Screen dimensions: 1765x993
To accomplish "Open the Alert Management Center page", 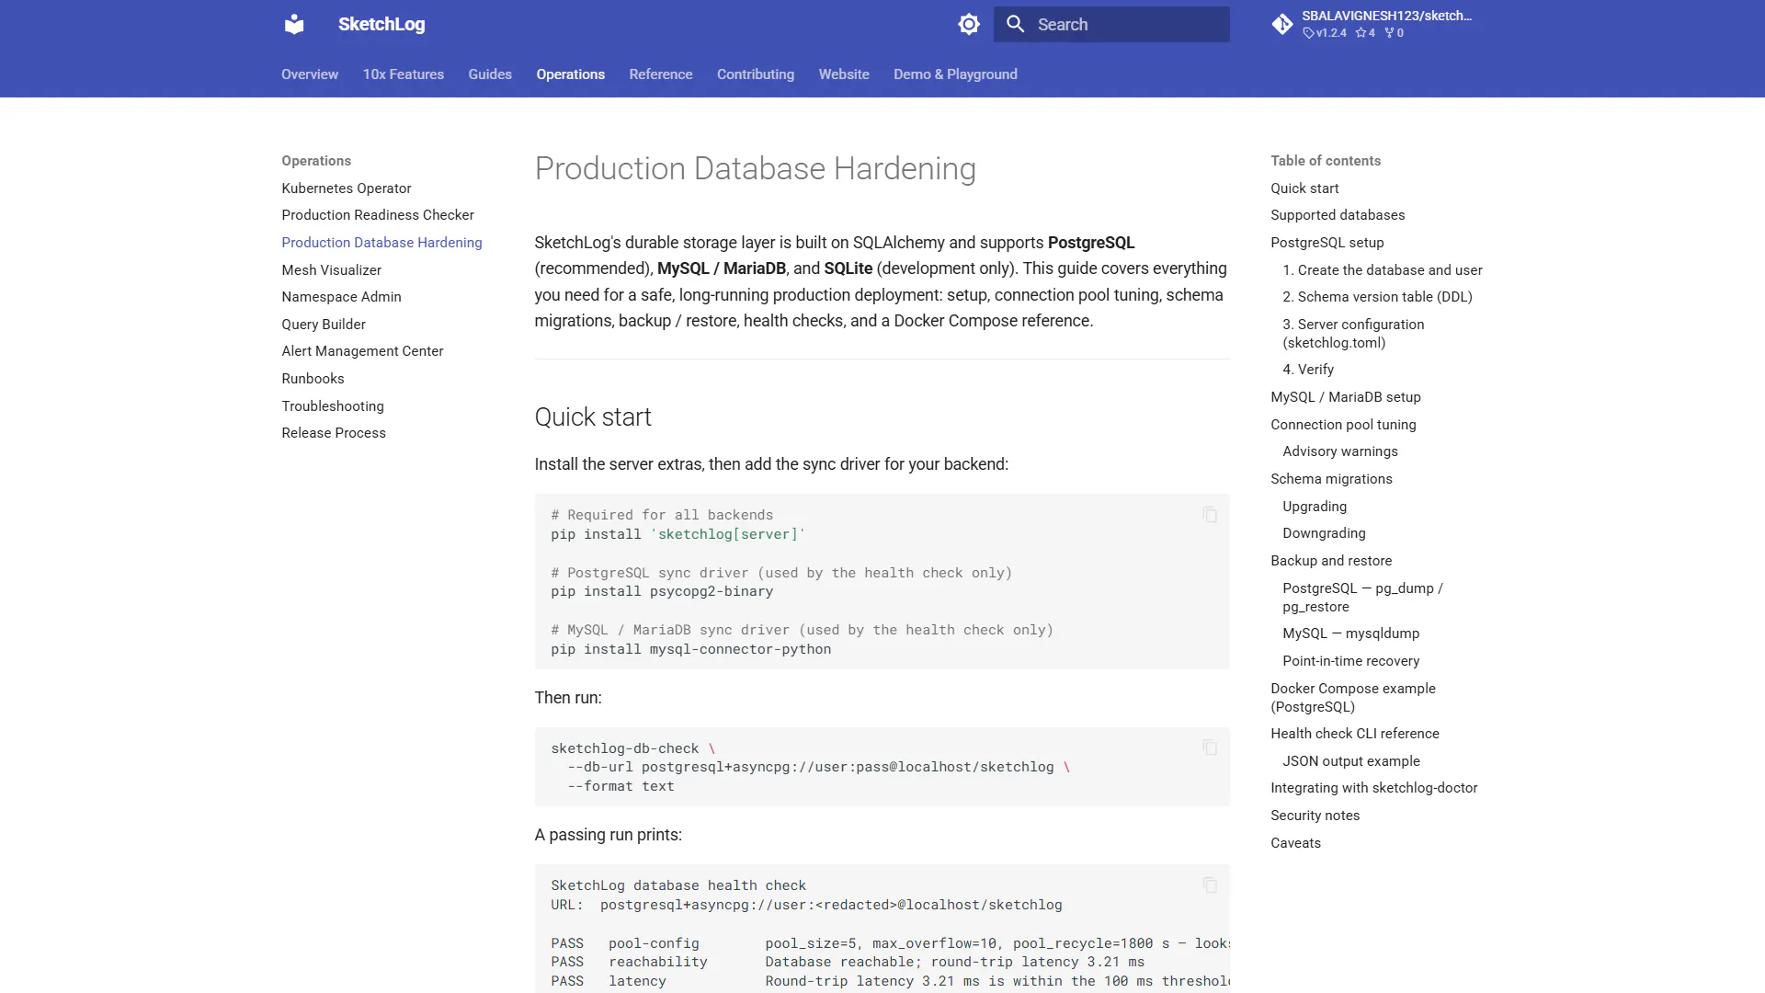I will [362, 351].
